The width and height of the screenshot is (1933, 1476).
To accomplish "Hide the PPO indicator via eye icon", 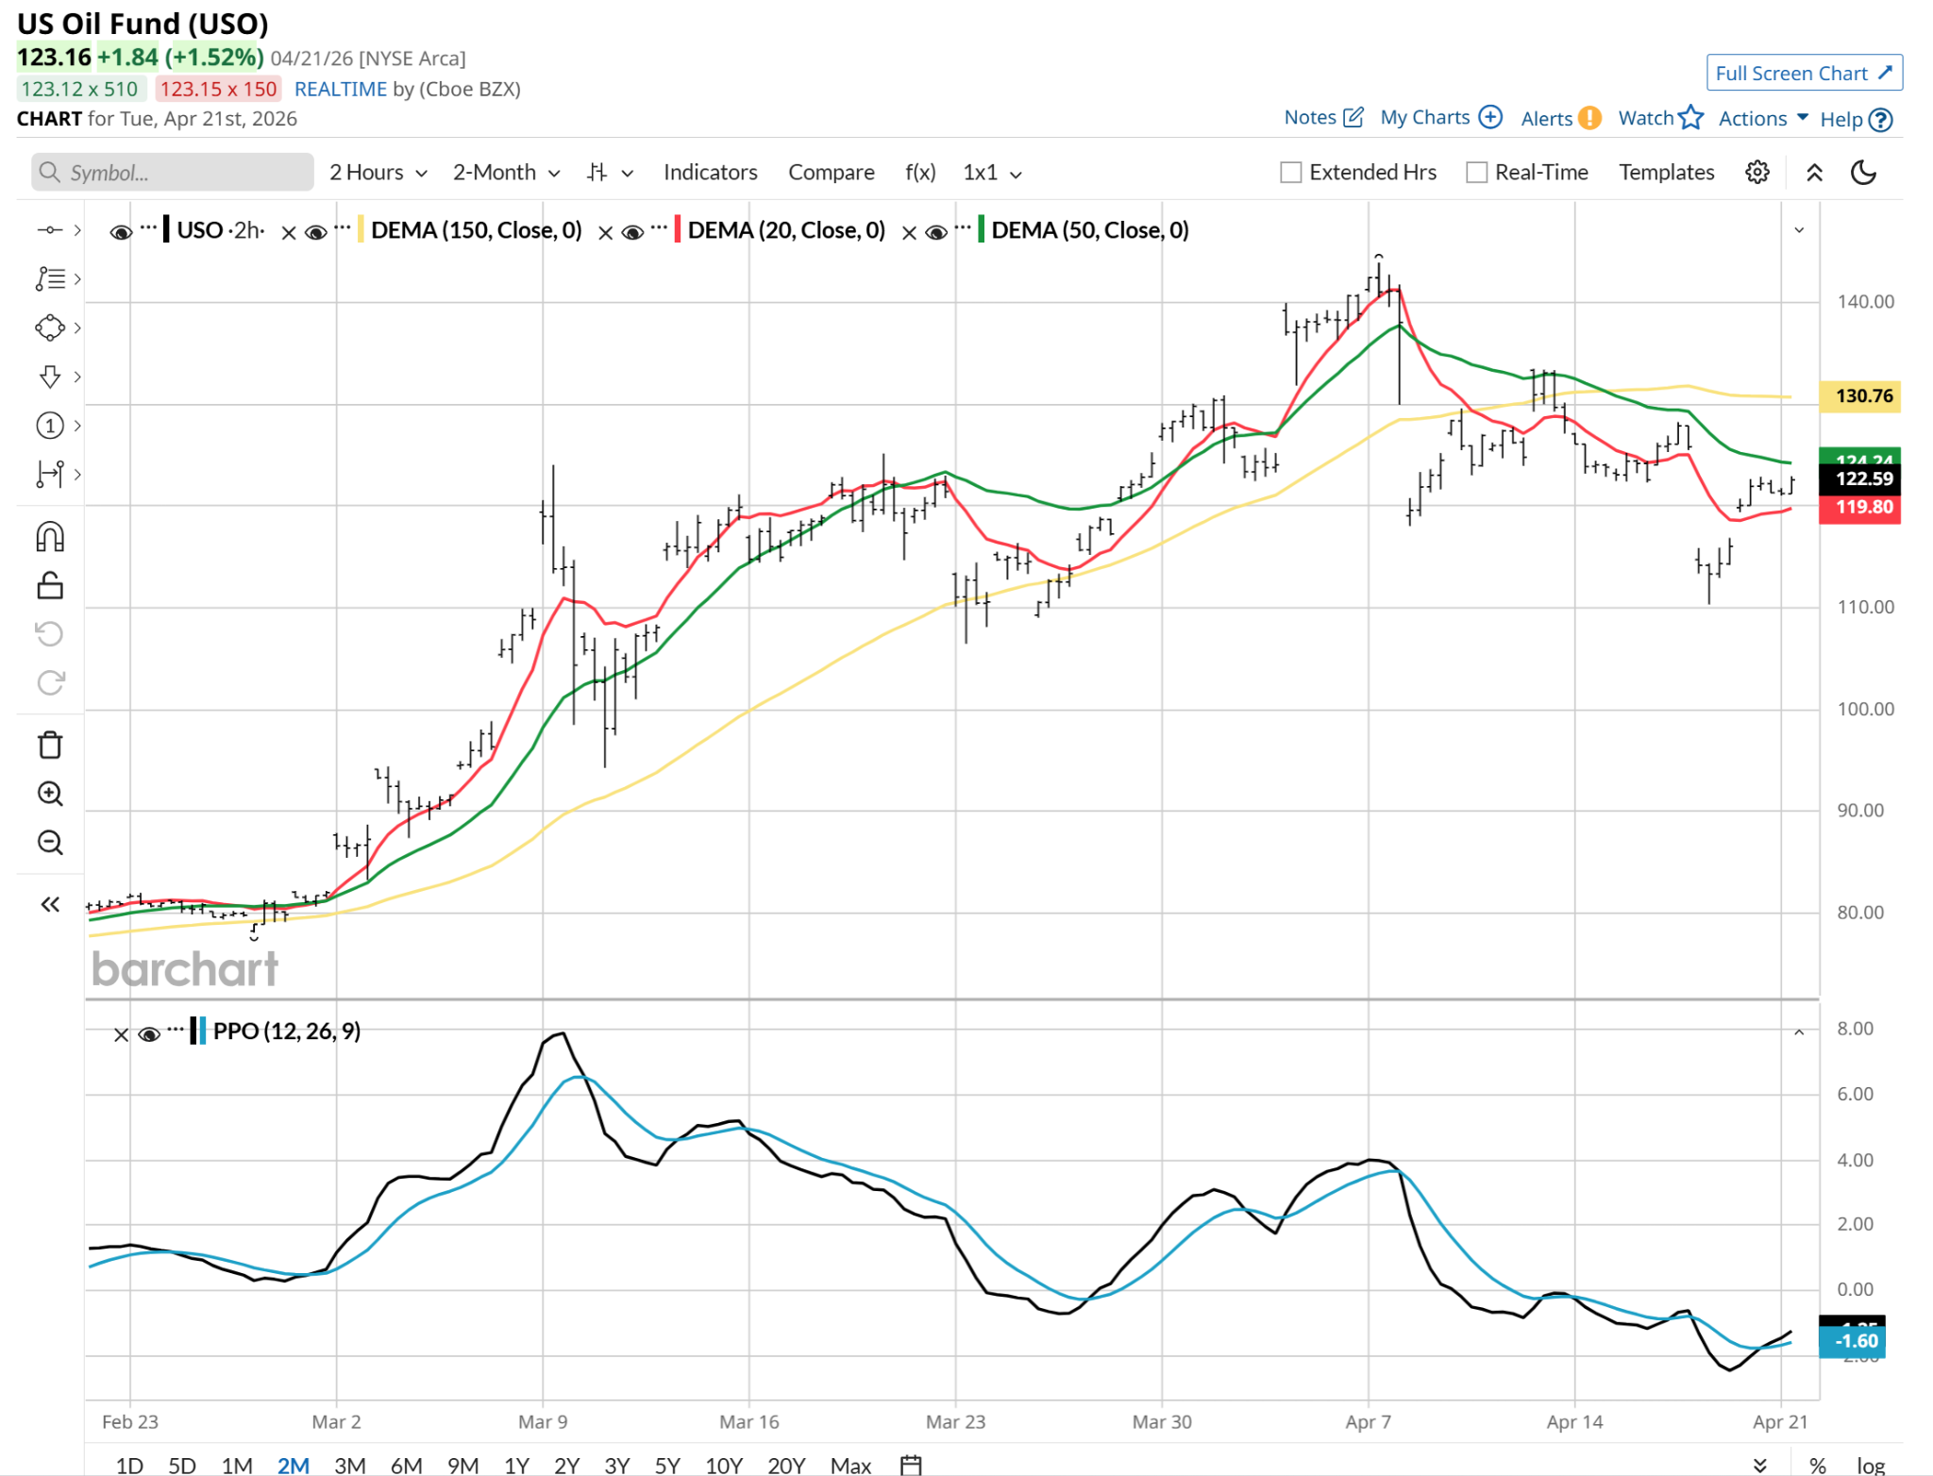I will tap(148, 1034).
